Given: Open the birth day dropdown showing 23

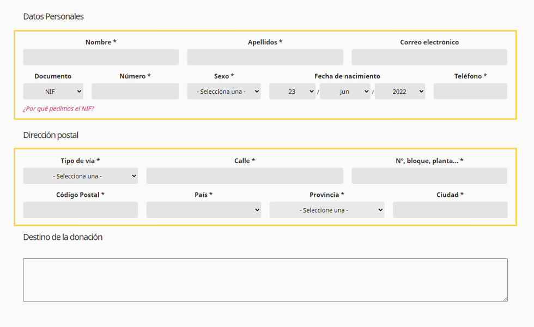Looking at the screenshot, I should point(292,92).
